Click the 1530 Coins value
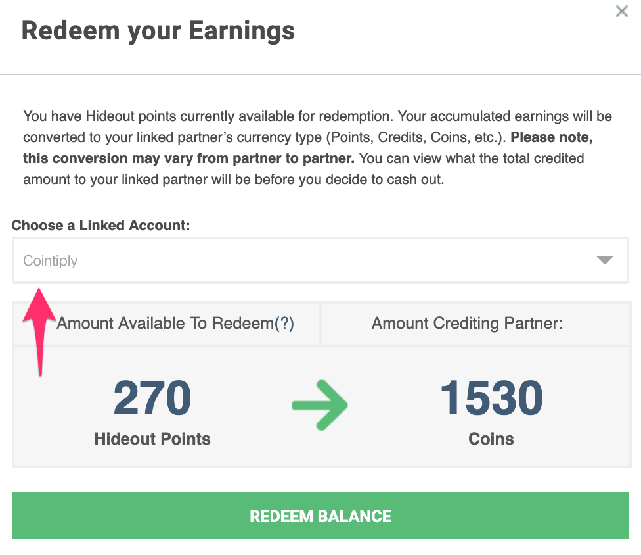Image resolution: width=641 pixels, height=555 pixels. [x=491, y=397]
